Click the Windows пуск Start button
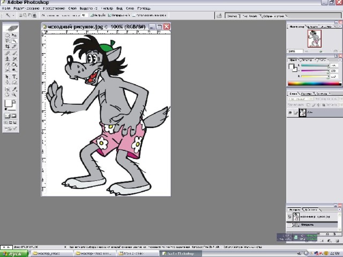Viewport: 343px width, 257px height. tap(14, 254)
